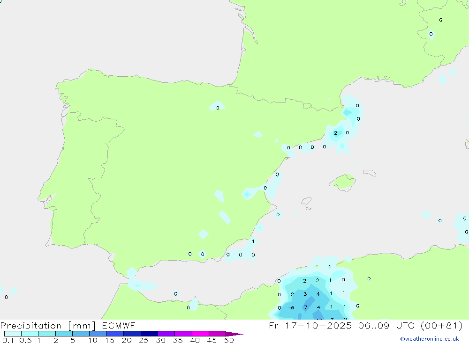This screenshot has height=343, width=469.
Task: Click the legend label '25'
Action: click(x=144, y=340)
